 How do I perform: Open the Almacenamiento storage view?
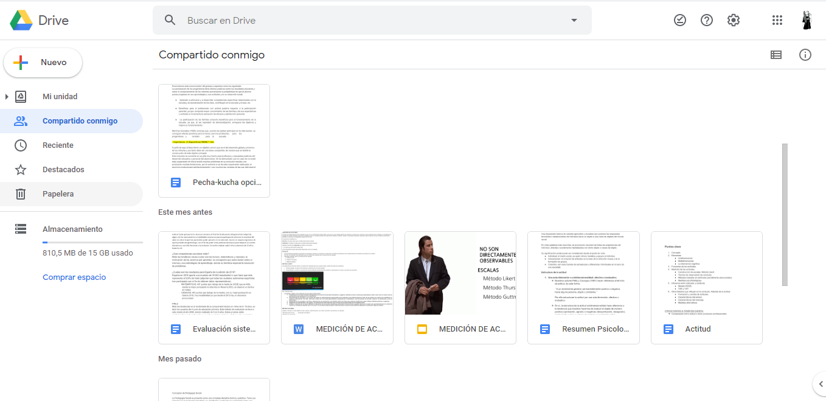coord(72,229)
